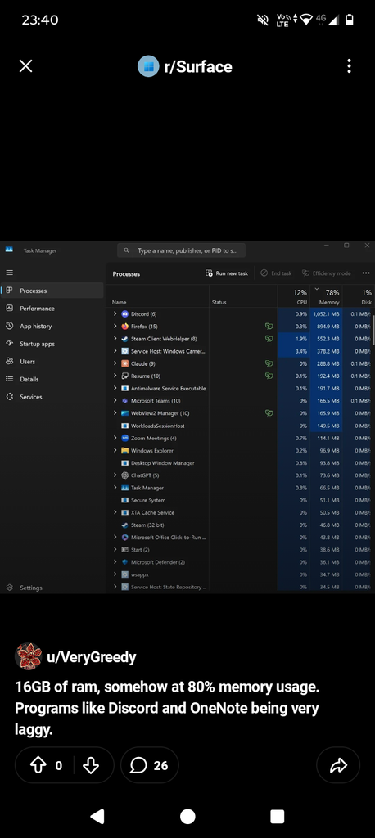375x838 pixels.
Task: Click the Firefox app icon
Action: click(125, 326)
